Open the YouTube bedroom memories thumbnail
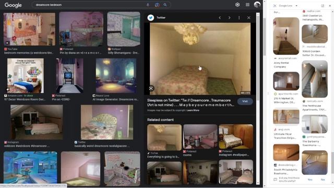This screenshot has width=334, height=188. (29, 29)
